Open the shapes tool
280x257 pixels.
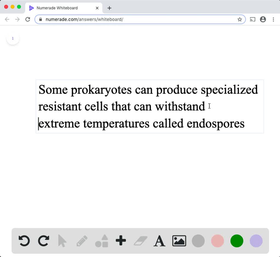(101, 241)
